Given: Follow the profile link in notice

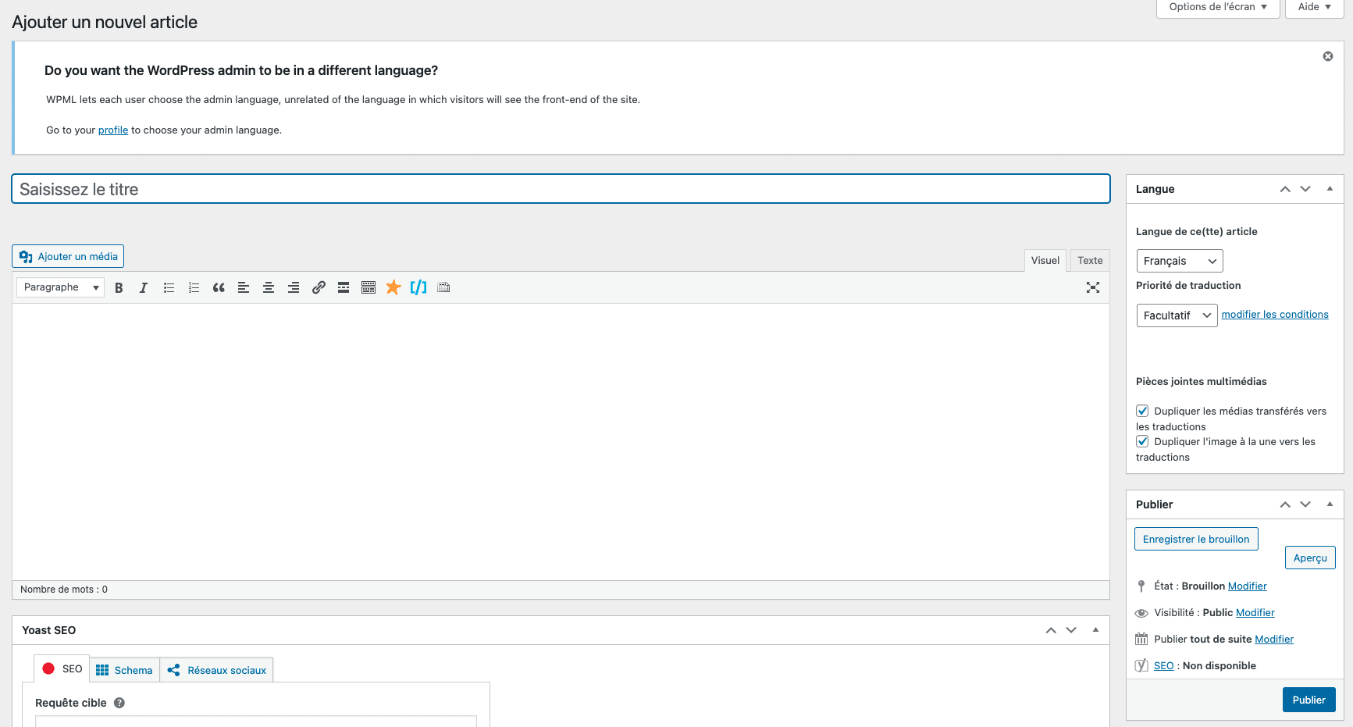Looking at the screenshot, I should (113, 130).
